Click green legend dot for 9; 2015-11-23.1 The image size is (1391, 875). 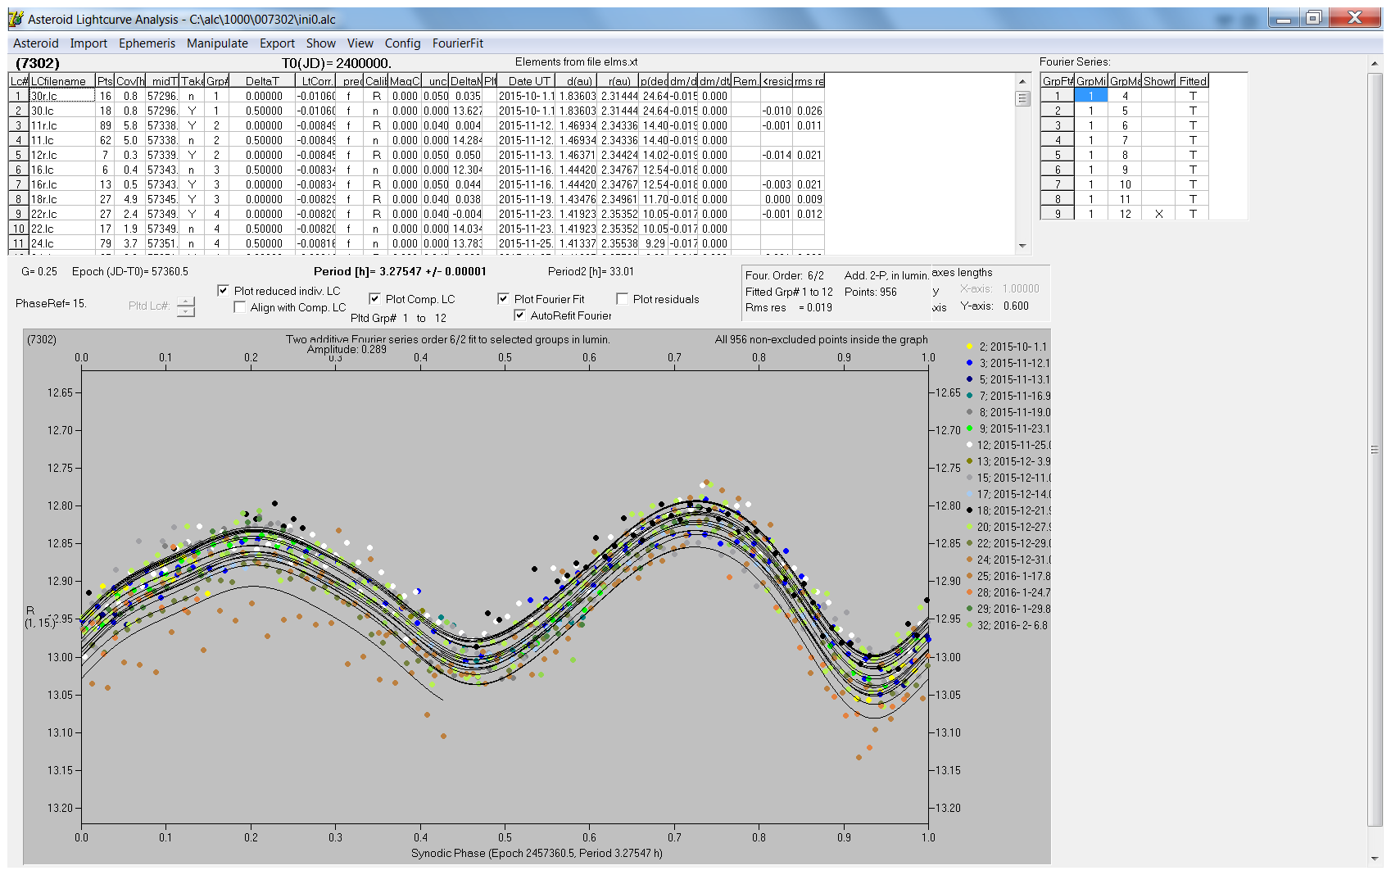[969, 428]
